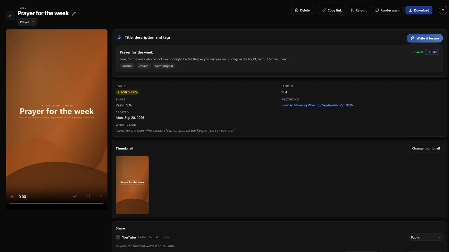
Task: Click the What is said quote text
Action: click(x=175, y=130)
